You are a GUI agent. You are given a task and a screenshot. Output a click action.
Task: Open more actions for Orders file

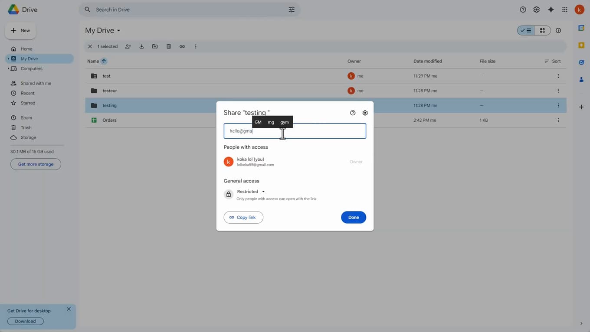pyautogui.click(x=558, y=120)
